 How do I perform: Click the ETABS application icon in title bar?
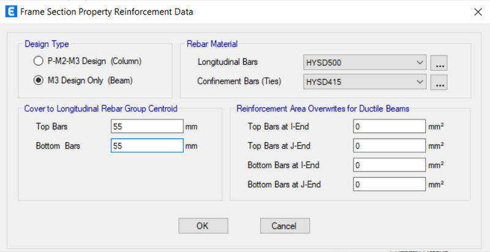point(11,12)
